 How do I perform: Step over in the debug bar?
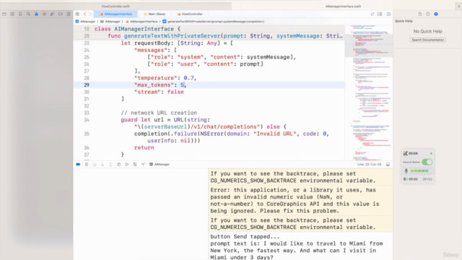pos(95,164)
